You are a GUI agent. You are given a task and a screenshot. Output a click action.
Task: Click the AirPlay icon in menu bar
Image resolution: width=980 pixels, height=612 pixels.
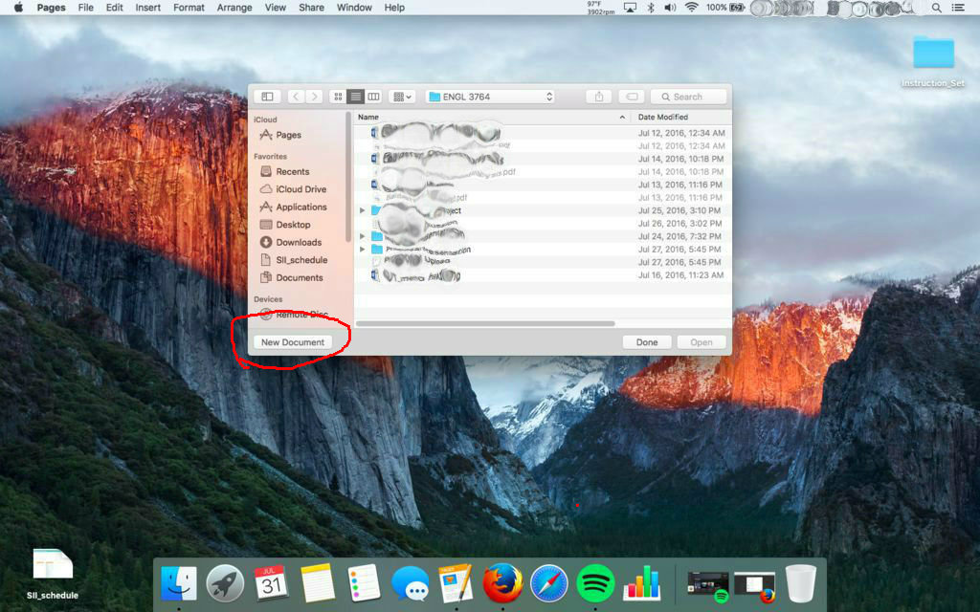630,8
